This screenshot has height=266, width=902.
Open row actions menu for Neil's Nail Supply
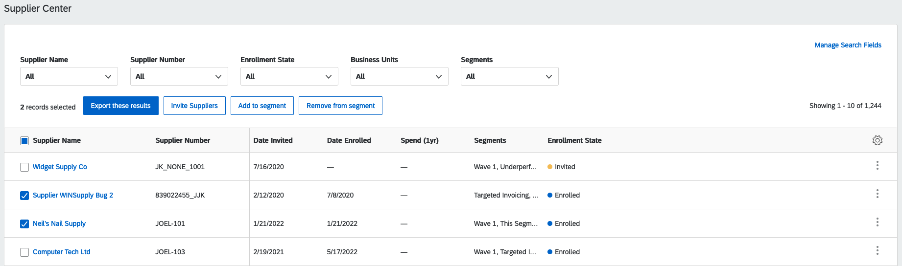pyautogui.click(x=877, y=222)
